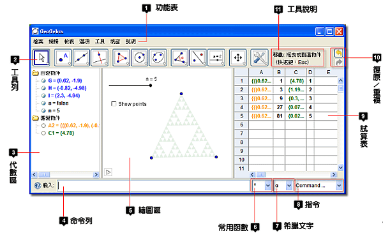This screenshot has height=233, width=383.
Task: Select spreadsheet row header 6
Action: (x=241, y=125)
